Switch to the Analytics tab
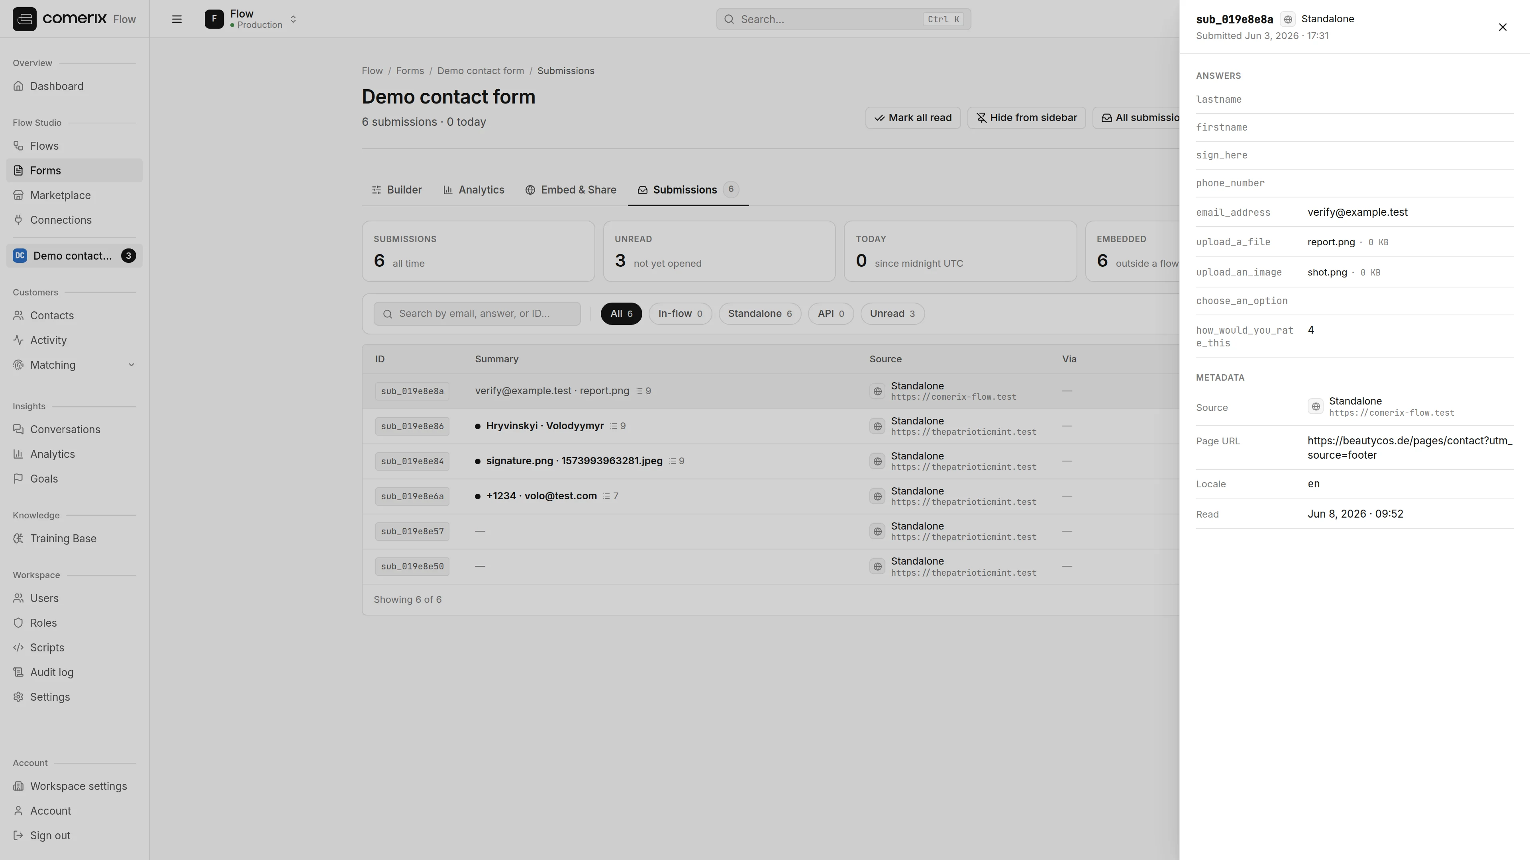The image size is (1530, 860). pos(474,190)
